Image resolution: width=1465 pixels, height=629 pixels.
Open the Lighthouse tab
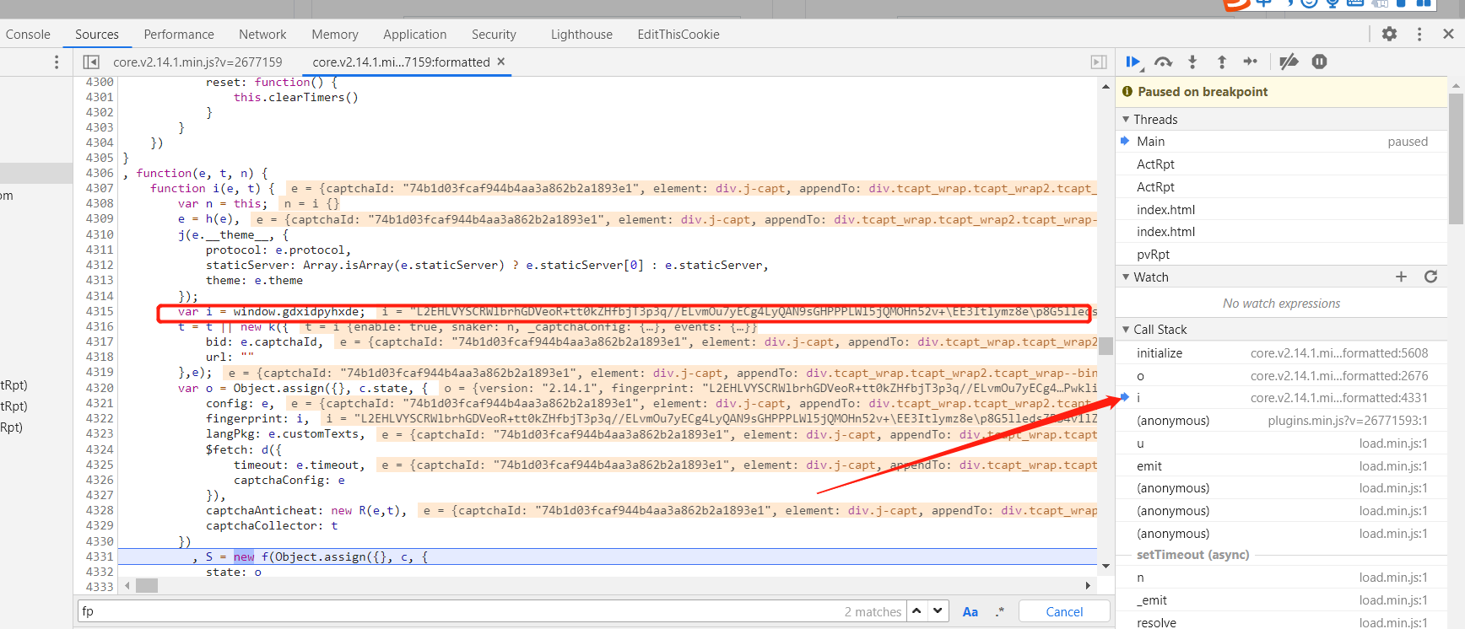(581, 34)
